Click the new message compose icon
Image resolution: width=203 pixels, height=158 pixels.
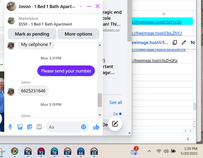115,124
